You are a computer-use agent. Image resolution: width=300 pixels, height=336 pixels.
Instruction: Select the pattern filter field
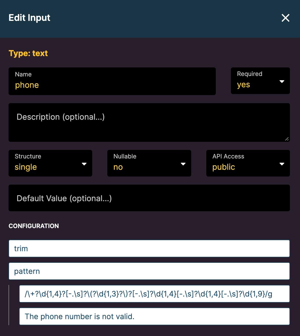click(x=149, y=271)
